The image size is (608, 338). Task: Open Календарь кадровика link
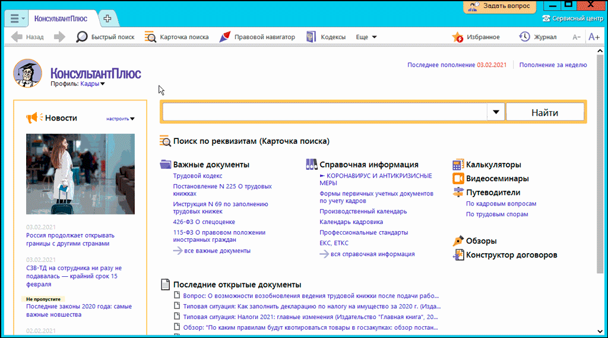tap(351, 222)
